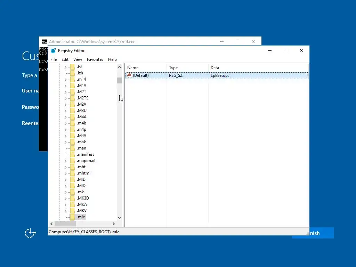This screenshot has width=356, height=267.
Task: Expand the .M4A key arrow
Action: (65, 117)
